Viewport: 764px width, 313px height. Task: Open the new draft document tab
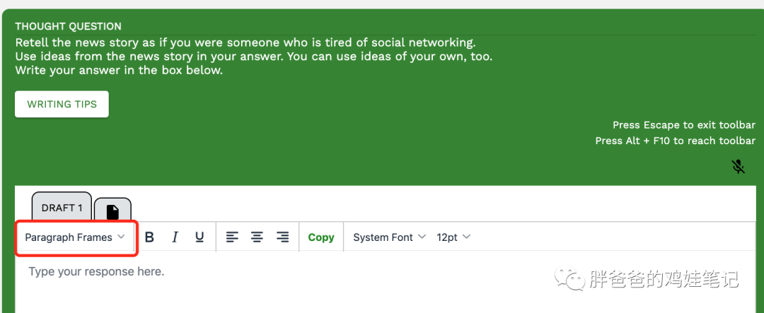coord(112,211)
